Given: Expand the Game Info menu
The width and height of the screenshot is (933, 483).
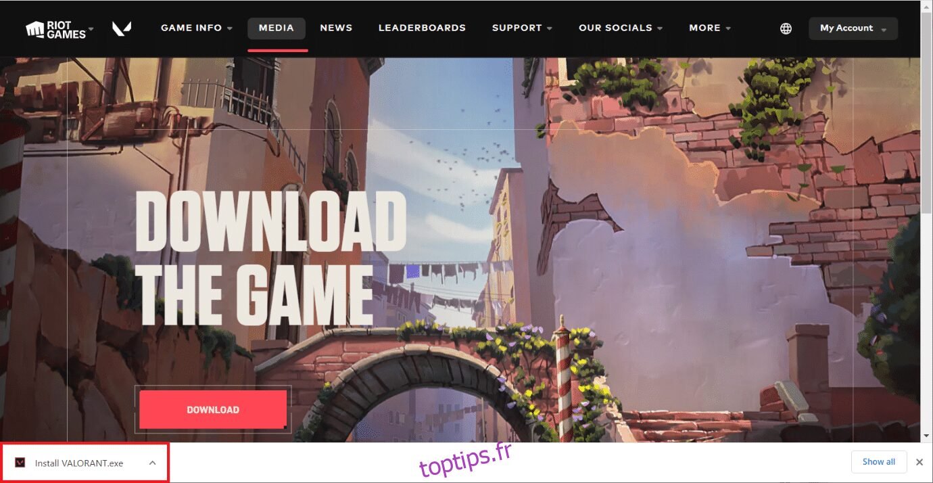Looking at the screenshot, I should tap(197, 28).
